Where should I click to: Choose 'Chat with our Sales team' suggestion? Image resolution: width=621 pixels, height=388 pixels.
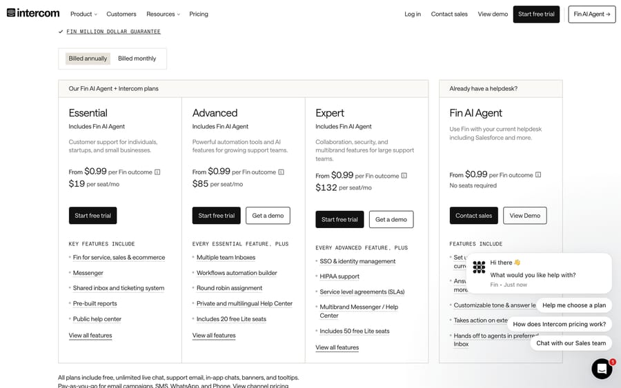571,343
